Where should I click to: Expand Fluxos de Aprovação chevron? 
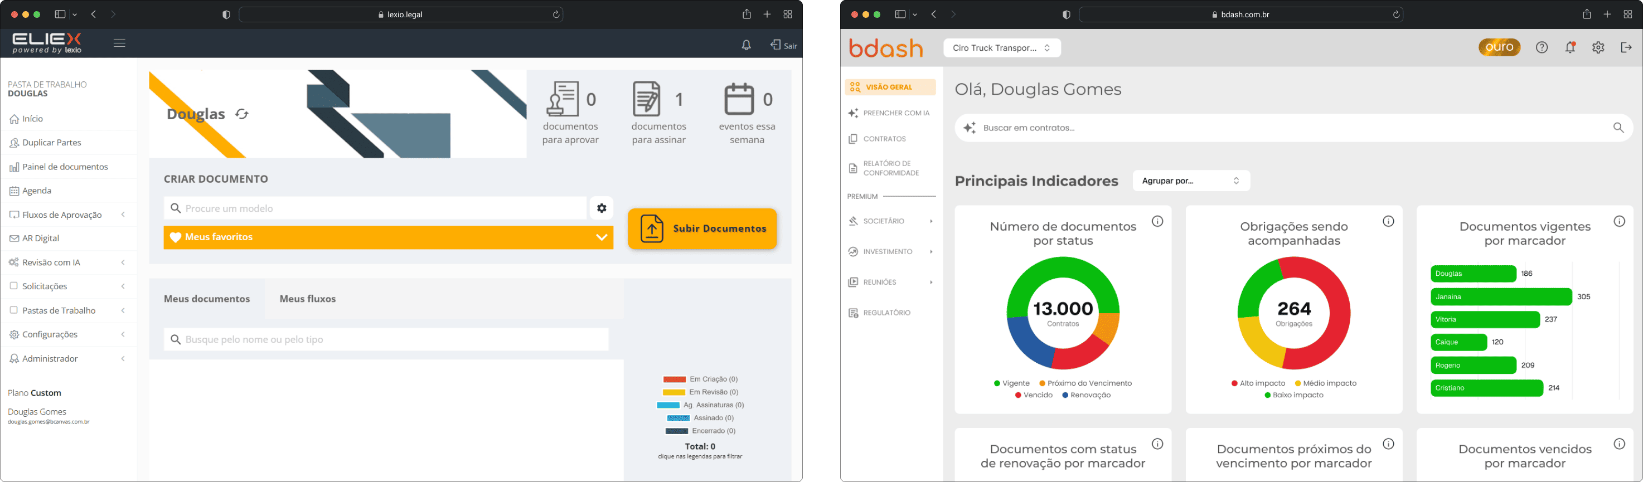[123, 215]
